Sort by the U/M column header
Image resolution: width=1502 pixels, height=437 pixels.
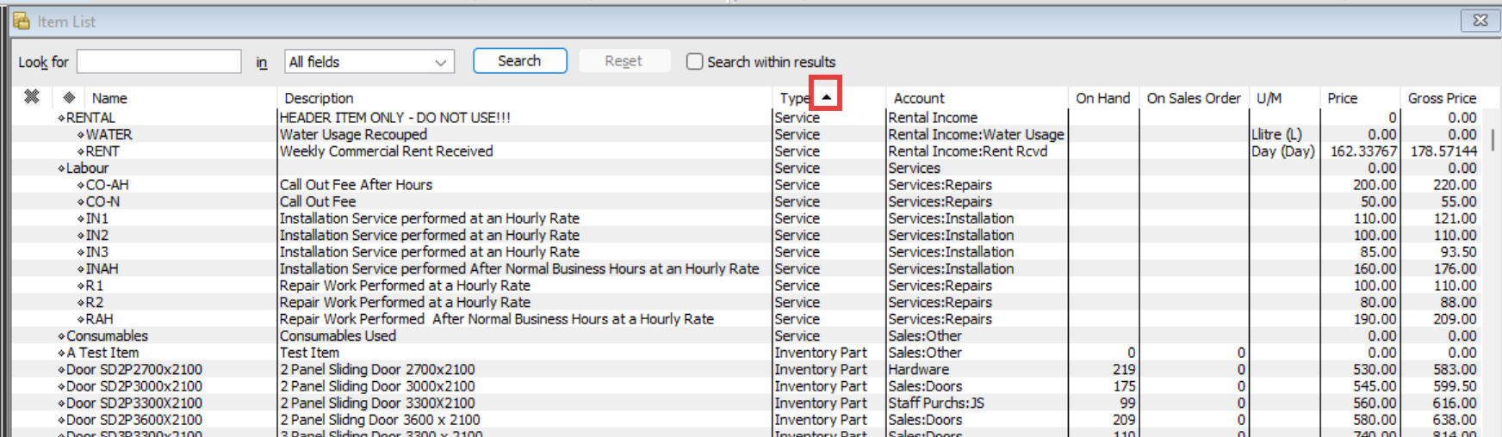pyautogui.click(x=1269, y=98)
